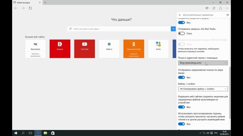Open the clock and date in taskbar

tap(224, 133)
